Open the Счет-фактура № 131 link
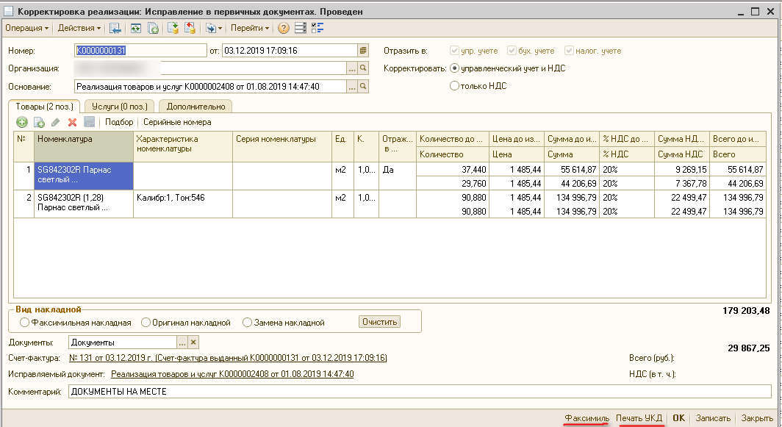 [x=228, y=358]
